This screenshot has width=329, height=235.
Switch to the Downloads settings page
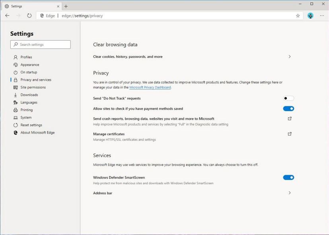click(29, 95)
